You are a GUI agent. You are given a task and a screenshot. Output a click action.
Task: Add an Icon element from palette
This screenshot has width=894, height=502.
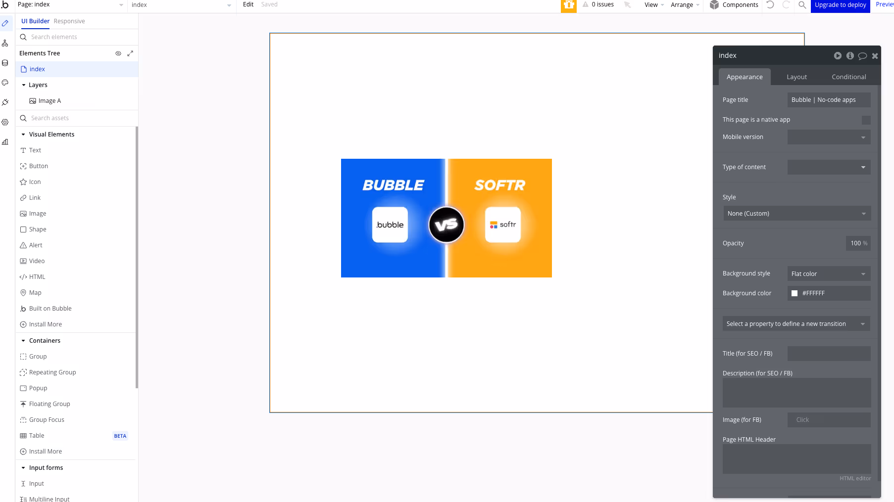pyautogui.click(x=35, y=182)
